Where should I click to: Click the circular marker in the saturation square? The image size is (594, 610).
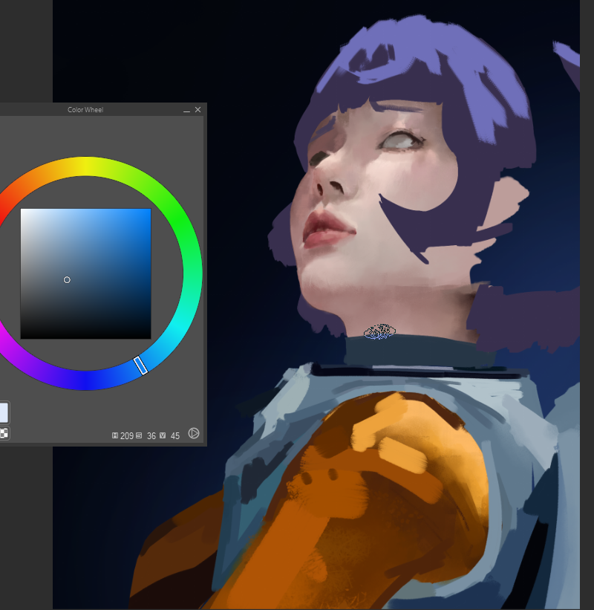pyautogui.click(x=67, y=279)
